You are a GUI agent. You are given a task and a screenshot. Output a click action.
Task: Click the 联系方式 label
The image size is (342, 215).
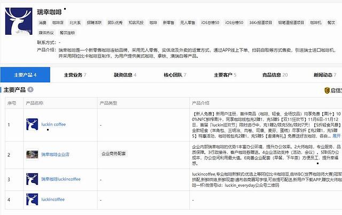(x=46, y=42)
